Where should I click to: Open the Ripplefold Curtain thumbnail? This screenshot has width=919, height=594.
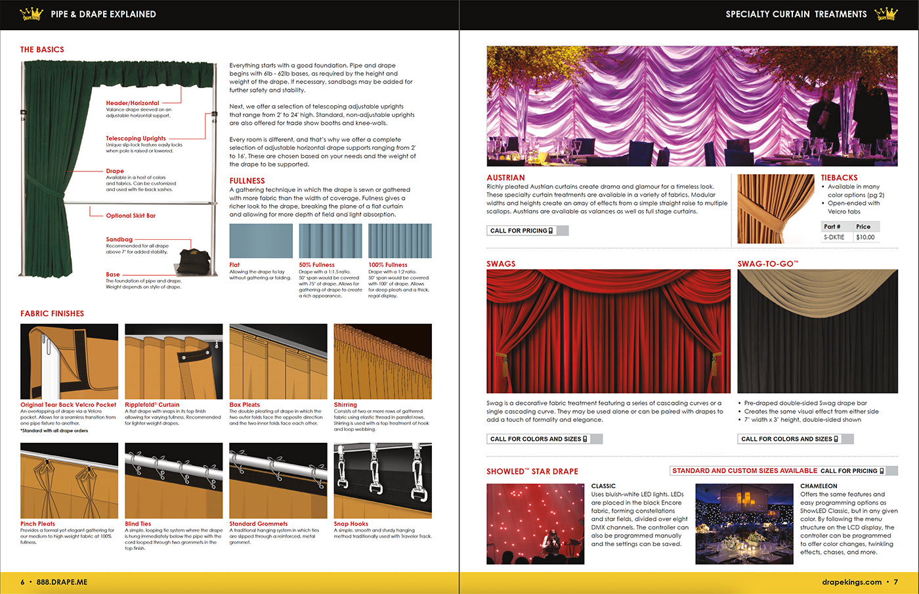pyautogui.click(x=173, y=361)
